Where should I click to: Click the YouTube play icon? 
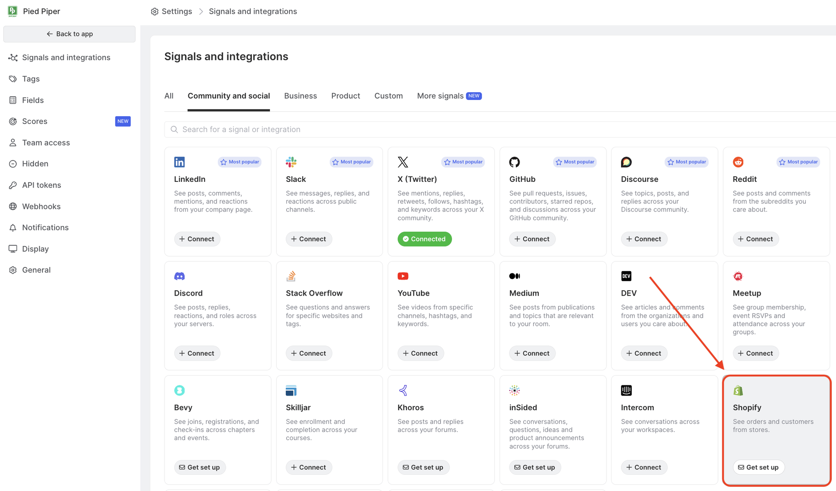point(402,276)
